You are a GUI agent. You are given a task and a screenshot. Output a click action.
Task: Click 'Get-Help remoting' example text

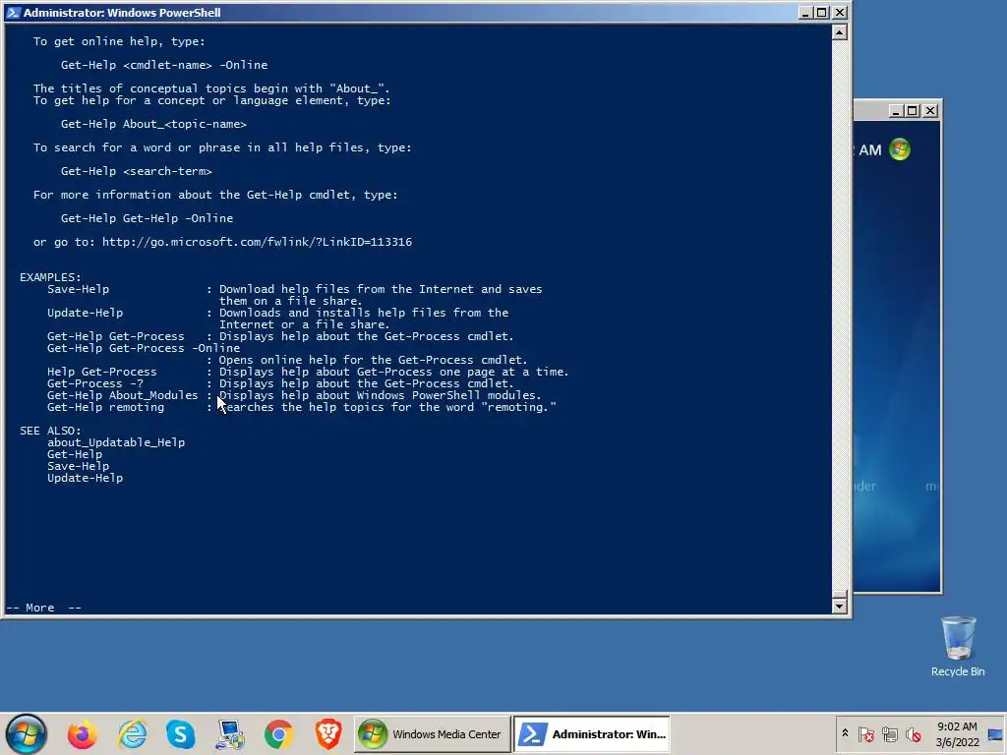point(105,407)
